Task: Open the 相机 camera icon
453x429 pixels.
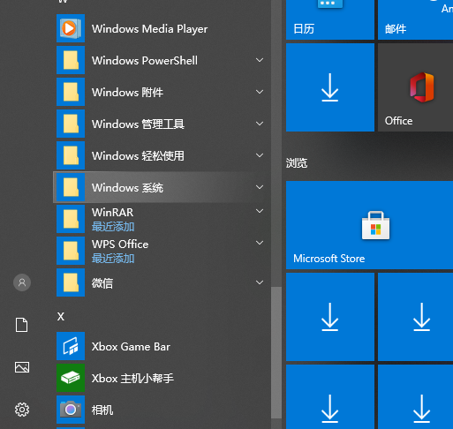Action: pos(71,410)
